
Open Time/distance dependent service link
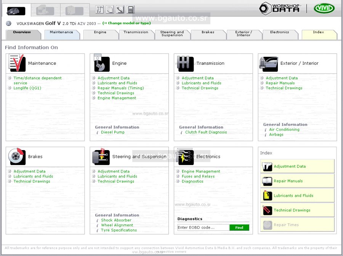(37, 80)
